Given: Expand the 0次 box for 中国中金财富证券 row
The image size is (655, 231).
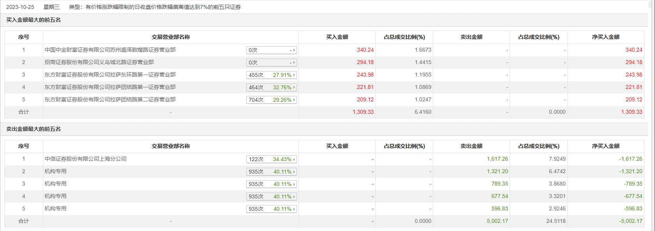Looking at the screenshot, I should 271,50.
